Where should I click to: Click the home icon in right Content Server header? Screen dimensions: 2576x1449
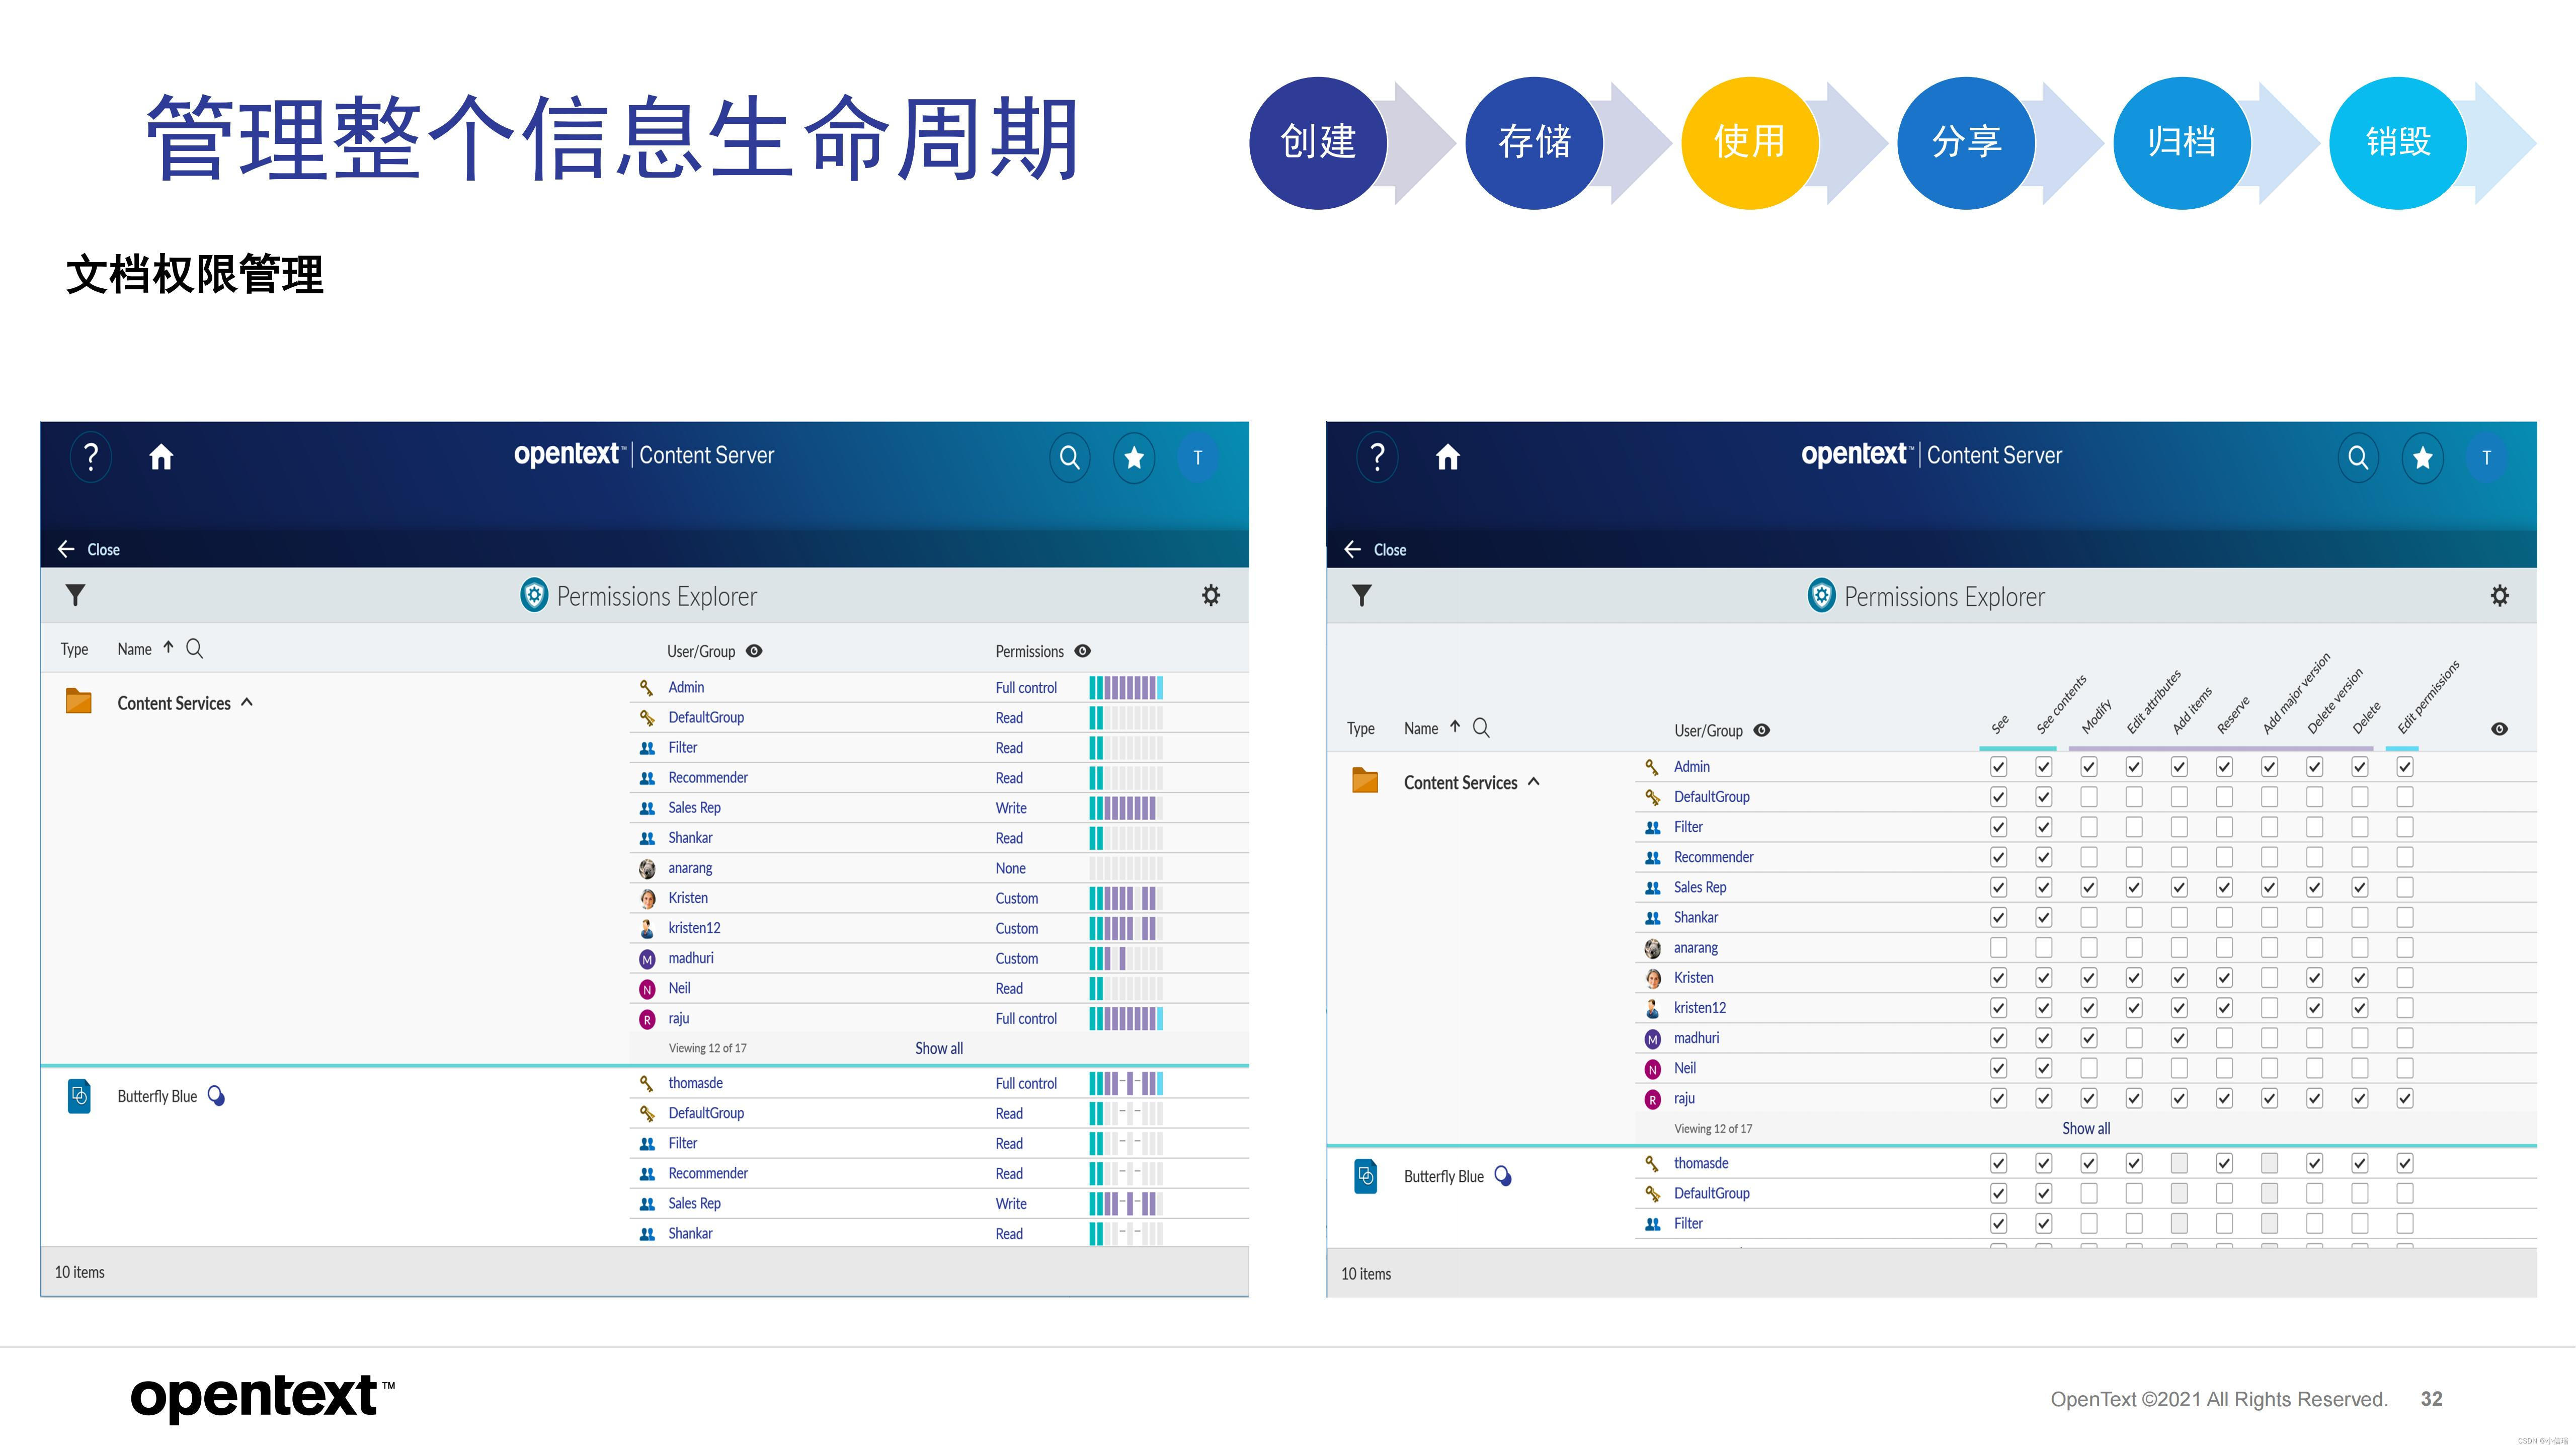click(1447, 457)
